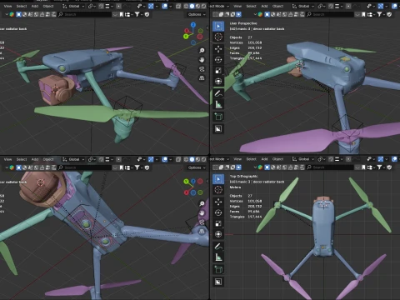Click 'Top Orthographic' view label text

tap(243, 176)
